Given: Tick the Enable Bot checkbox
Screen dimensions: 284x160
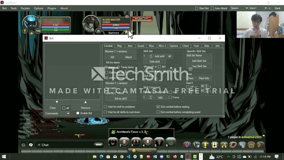Looking at the screenshot, I should (x=78, y=113).
